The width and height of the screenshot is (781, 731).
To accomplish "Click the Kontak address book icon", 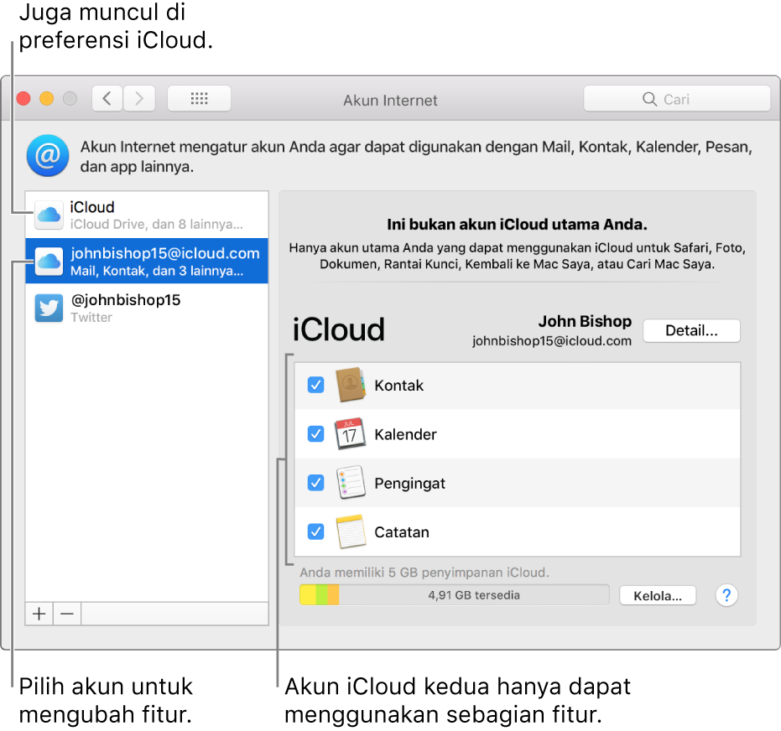I will coord(351,385).
